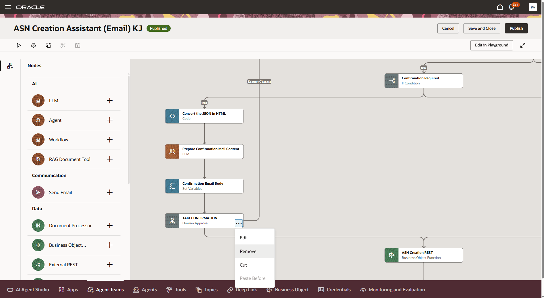Click Save and Close
Image resolution: width=544 pixels, height=298 pixels.
pos(482,28)
